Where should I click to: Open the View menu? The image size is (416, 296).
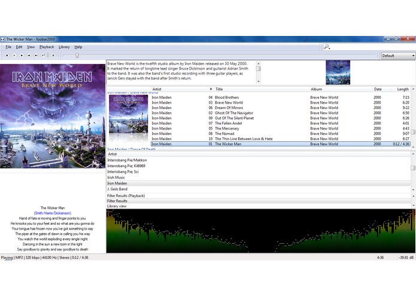coord(31,47)
